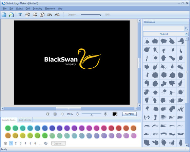This screenshot has height=152, width=190.
Task: Click the Add Text tool icon
Action: (20, 15)
